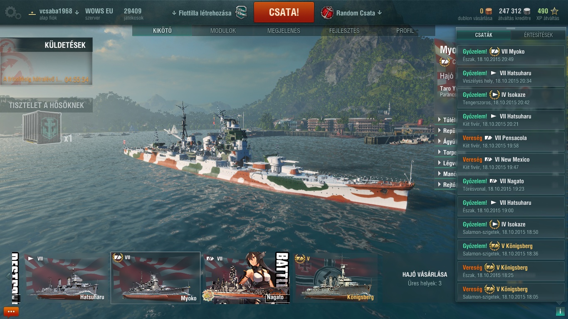Click HAJÓ VÁSÁRLÁSA to buy a ship
The image size is (568, 319).
425,274
